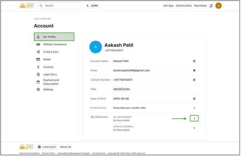Screen dimensions: 241x156
Task: Go to Communities
Action: point(185,6)
